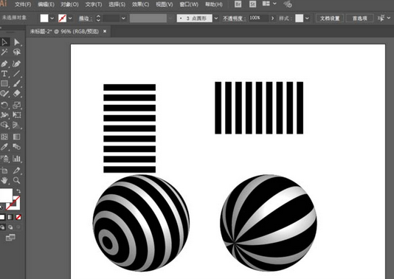Select the Type tool
This screenshot has height=279, width=394.
point(4,74)
